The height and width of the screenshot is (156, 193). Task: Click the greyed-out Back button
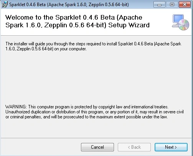click(x=134, y=147)
